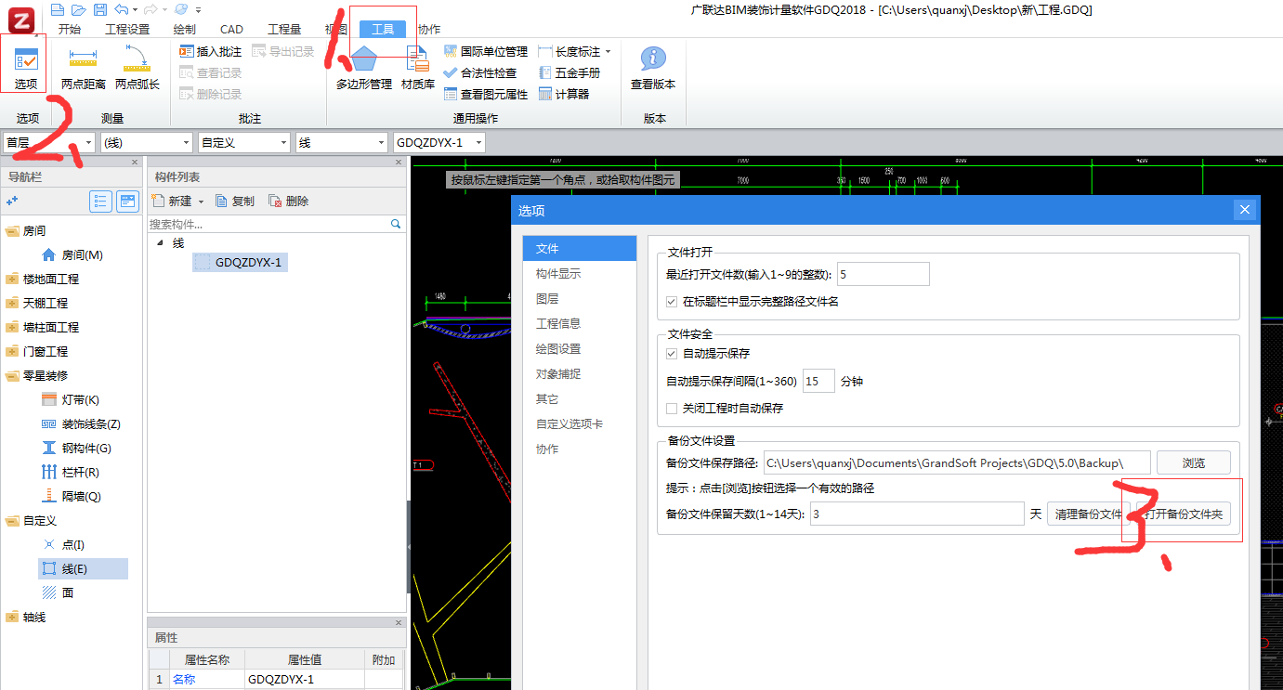Click the add sparkle icon in 导航栏

click(x=12, y=201)
